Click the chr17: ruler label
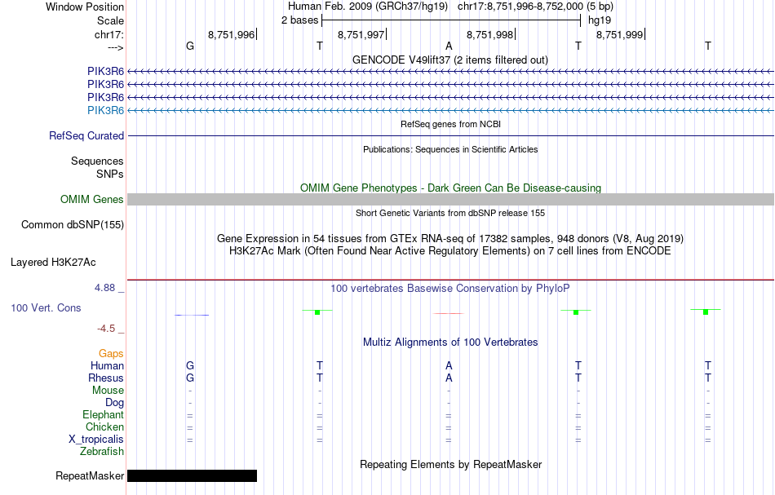The width and height of the screenshot is (775, 495). 108,34
